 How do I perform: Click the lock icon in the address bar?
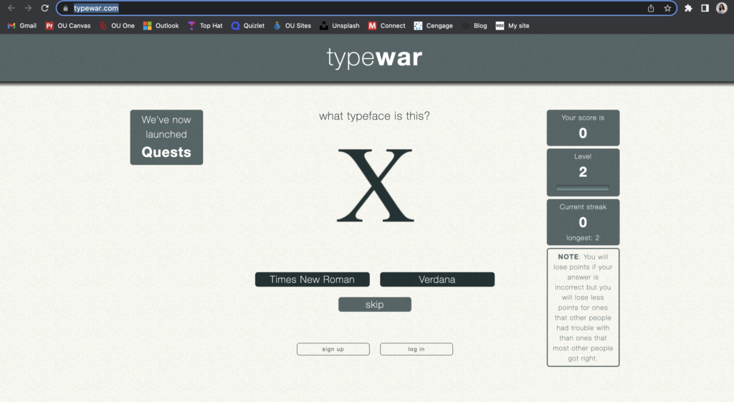pos(65,9)
